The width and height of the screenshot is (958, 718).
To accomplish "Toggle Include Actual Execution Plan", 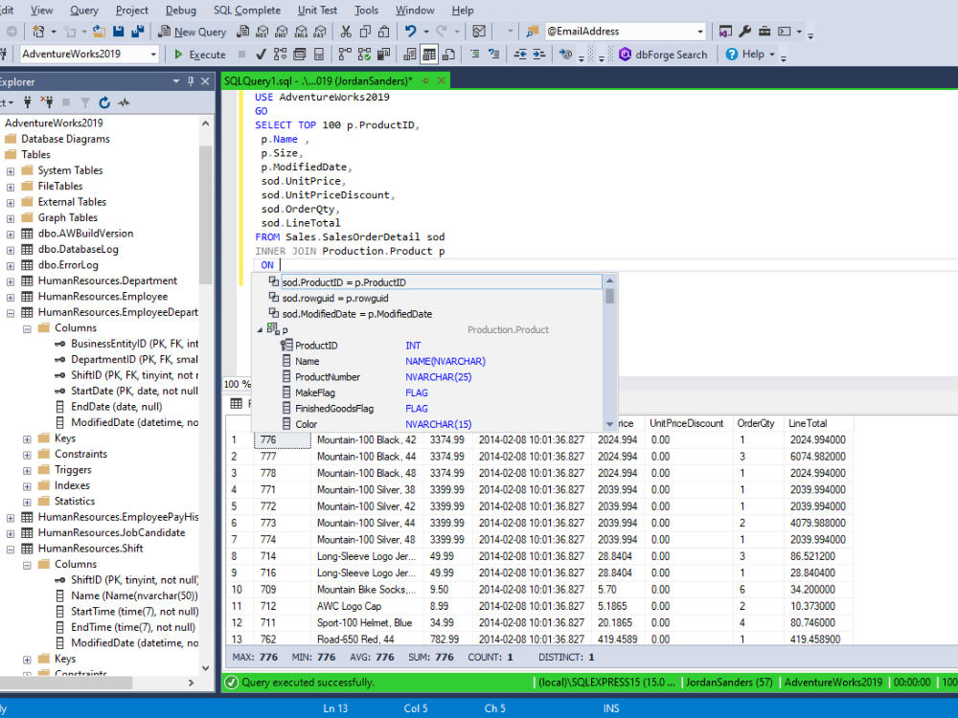I will click(x=345, y=55).
